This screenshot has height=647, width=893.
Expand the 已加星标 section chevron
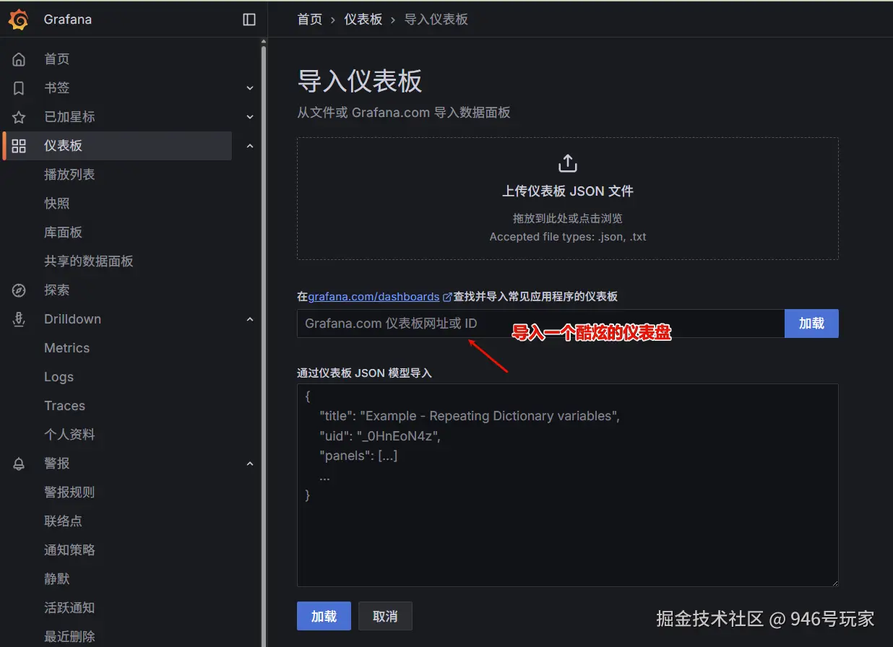250,117
